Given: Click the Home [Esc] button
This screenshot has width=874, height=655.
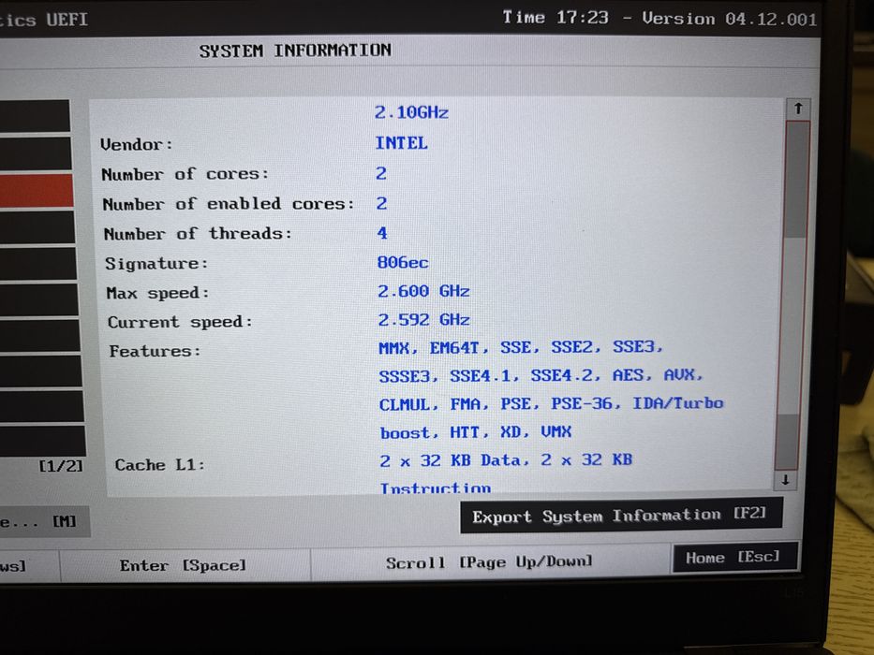Looking at the screenshot, I should 734,557.
